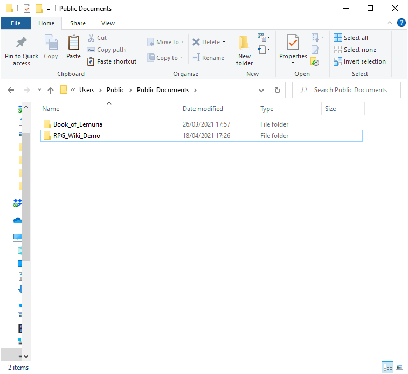This screenshot has height=374, width=408.
Task: Switch to Large icons view in status bar
Action: (x=399, y=367)
